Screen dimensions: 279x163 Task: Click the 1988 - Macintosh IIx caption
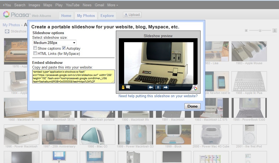[21, 120]
